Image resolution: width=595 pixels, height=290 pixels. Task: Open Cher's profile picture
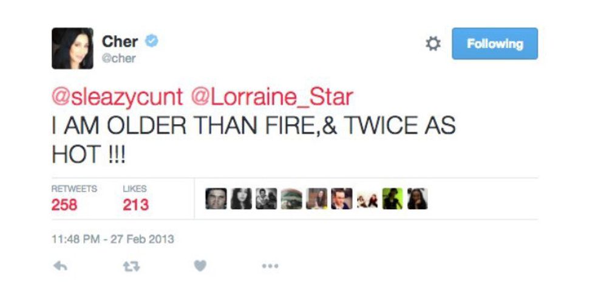coord(72,48)
